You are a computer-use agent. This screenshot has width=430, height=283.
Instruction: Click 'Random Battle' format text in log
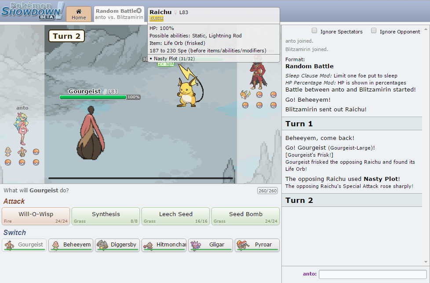pyautogui.click(x=310, y=66)
